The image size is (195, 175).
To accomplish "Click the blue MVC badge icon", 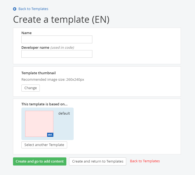I will point(50,135).
